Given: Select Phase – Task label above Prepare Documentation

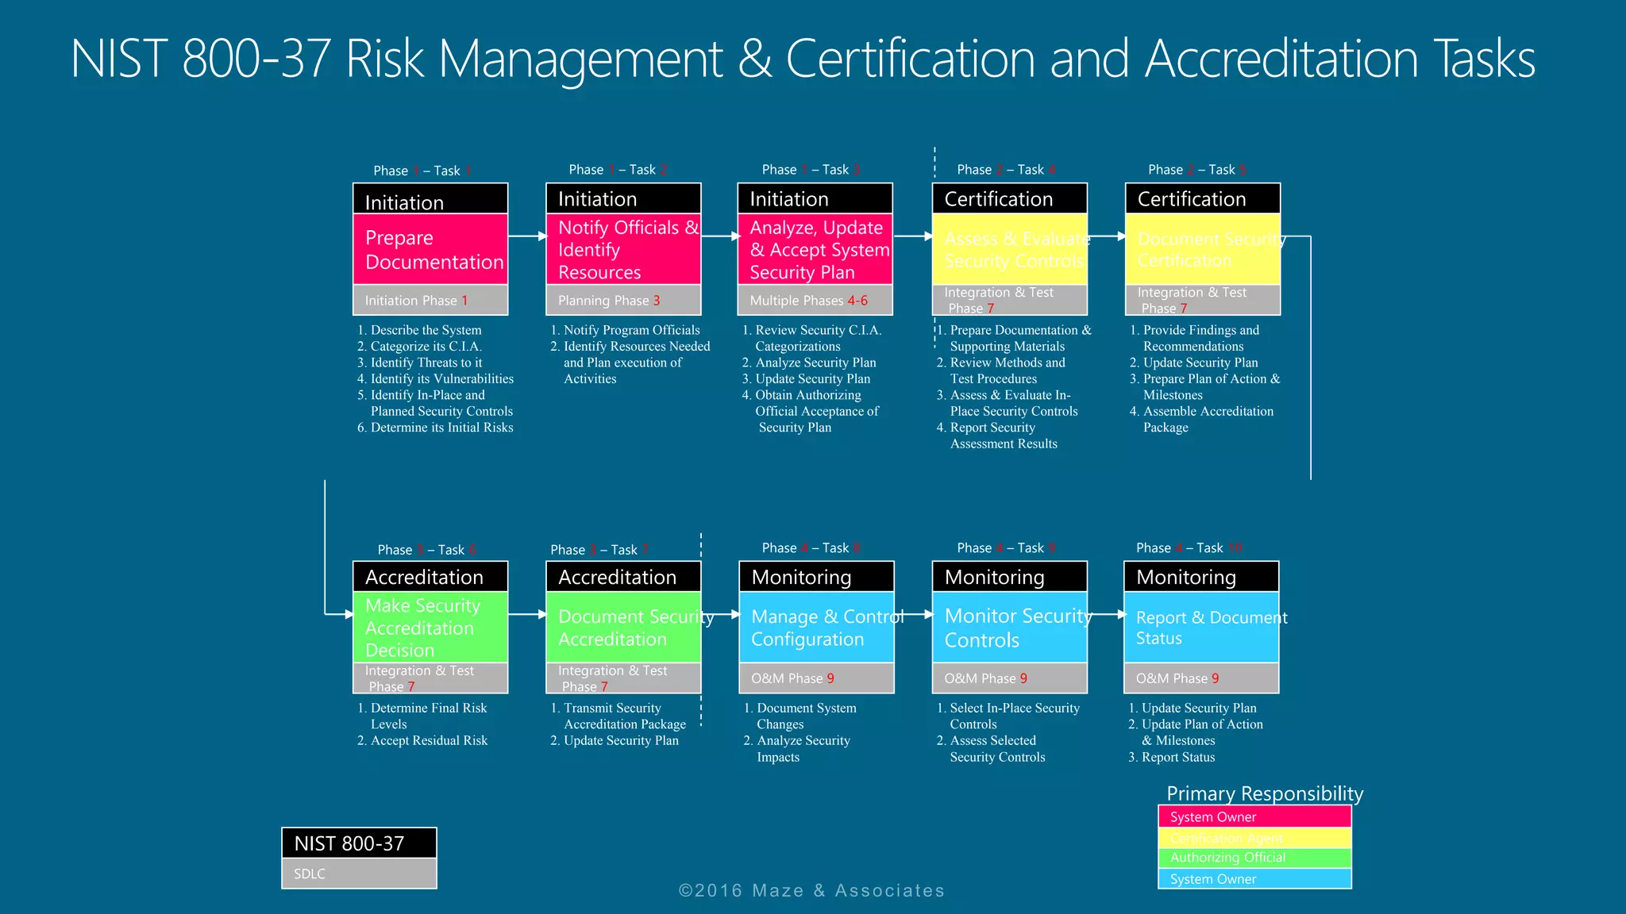Looking at the screenshot, I should coord(423,171).
